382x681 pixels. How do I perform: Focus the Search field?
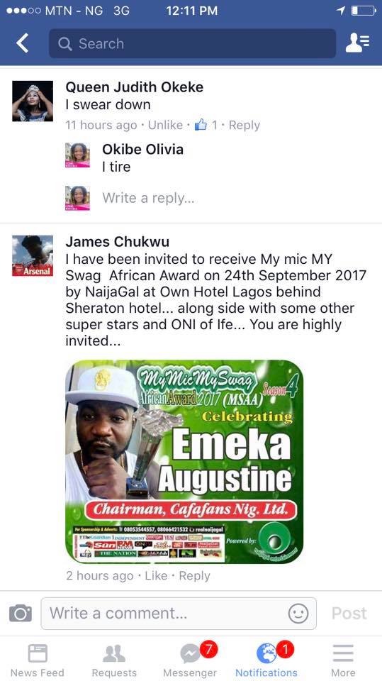(x=192, y=43)
